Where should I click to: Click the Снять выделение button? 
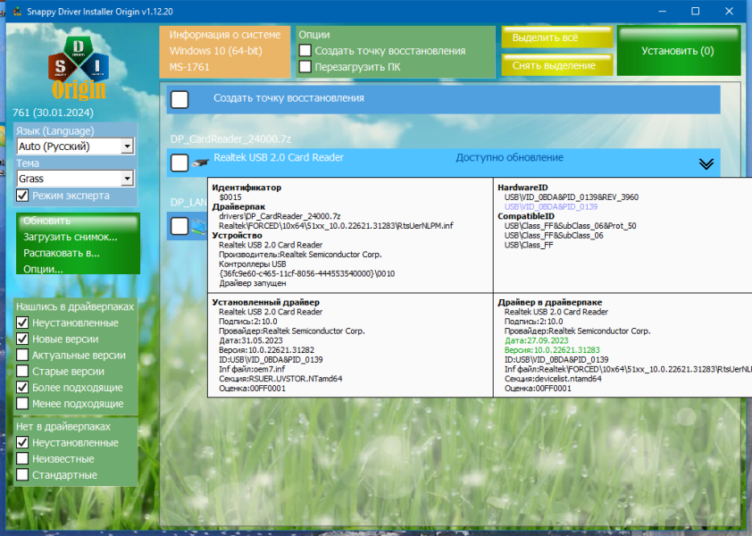557,65
